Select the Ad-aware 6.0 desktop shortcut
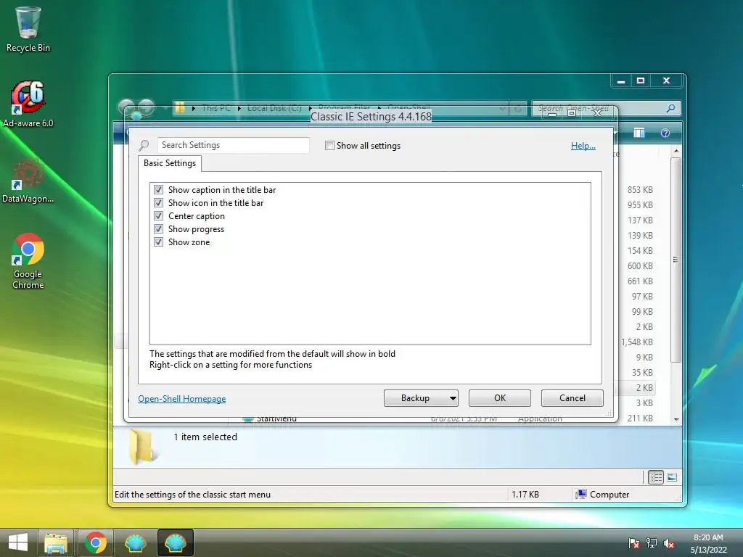The image size is (743, 557). coord(28,104)
